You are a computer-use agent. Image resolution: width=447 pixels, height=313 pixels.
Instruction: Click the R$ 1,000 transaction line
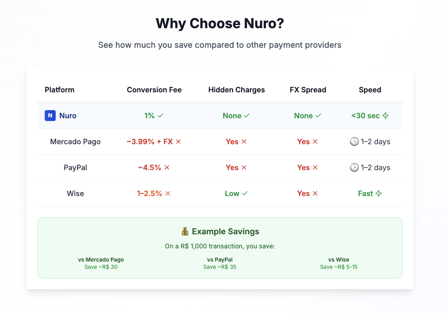click(x=220, y=246)
